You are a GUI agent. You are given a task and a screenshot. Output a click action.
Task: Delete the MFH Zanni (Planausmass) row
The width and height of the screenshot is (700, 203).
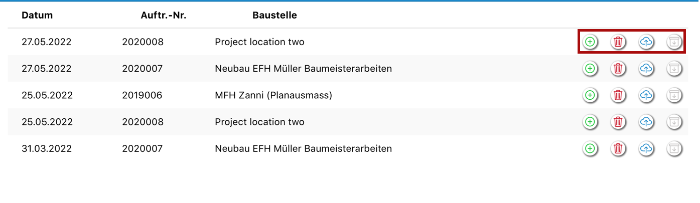click(618, 95)
